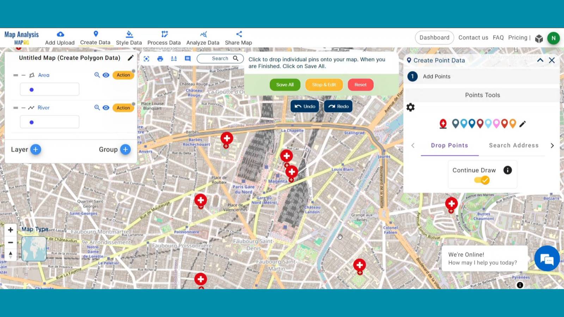Click the zoom-to-extent icon on the map toolbar
Image resolution: width=564 pixels, height=317 pixels.
(146, 59)
